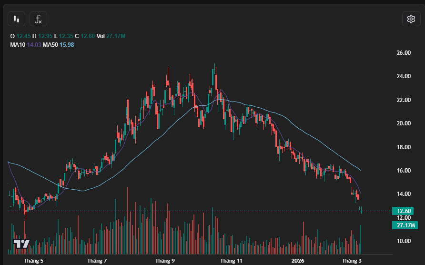Click the 2026 year marker
425x265 pixels.
pyautogui.click(x=297, y=261)
